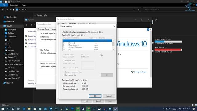Click drive list scroll up arrow
197x111 pixels.
(x=113, y=41)
